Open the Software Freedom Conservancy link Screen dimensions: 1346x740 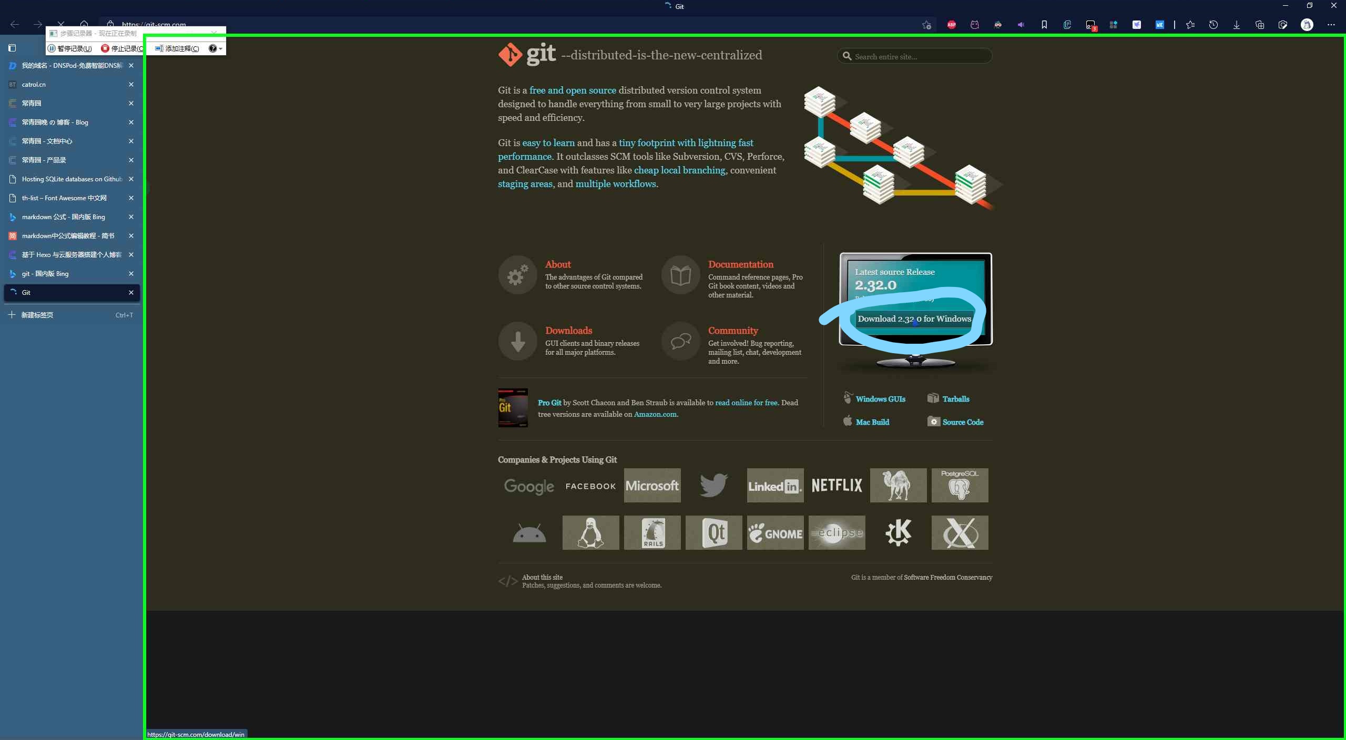(950, 577)
